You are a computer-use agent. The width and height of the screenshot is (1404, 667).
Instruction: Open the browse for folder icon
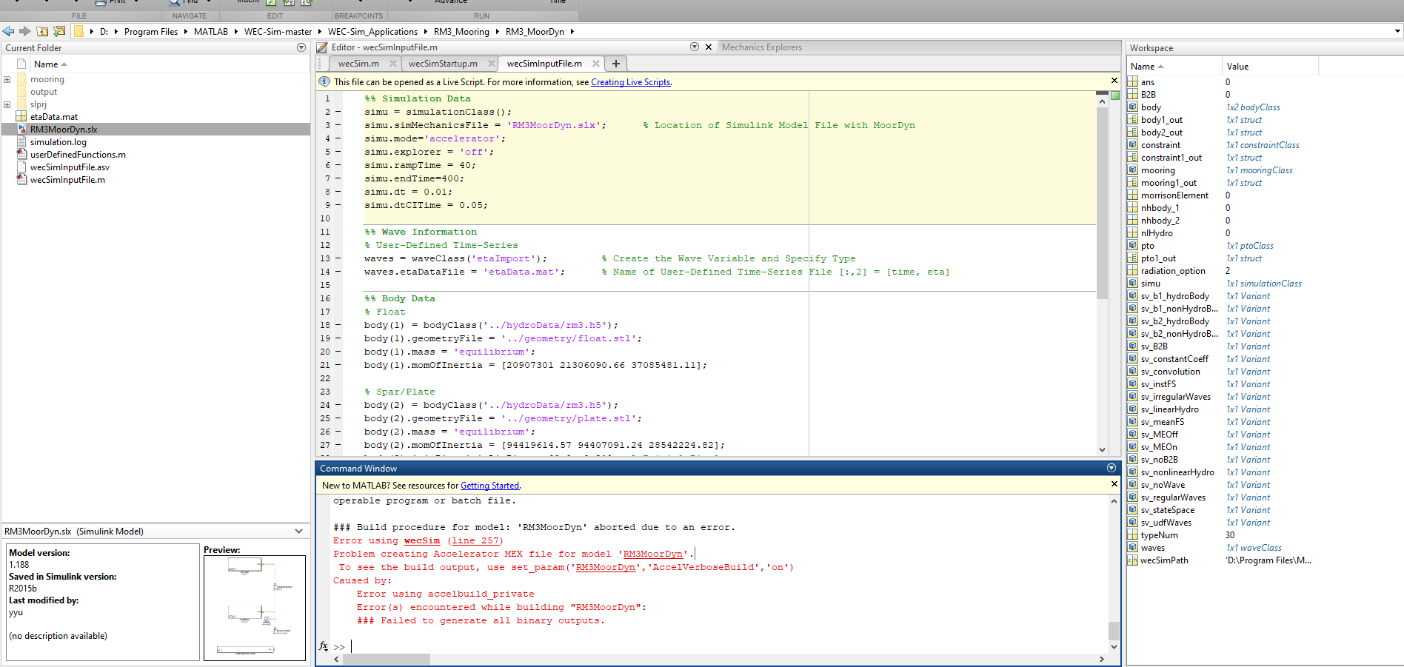point(58,32)
